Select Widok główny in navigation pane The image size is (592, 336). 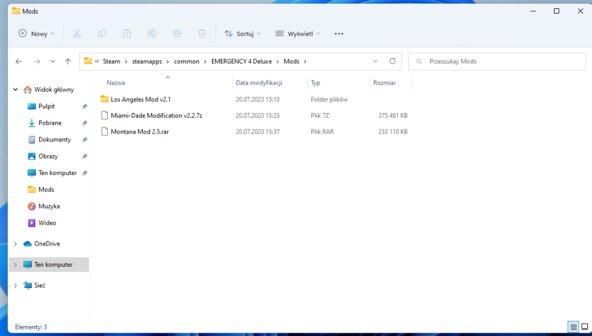point(54,90)
